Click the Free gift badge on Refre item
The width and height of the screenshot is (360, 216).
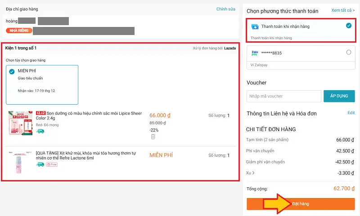coord(52,164)
